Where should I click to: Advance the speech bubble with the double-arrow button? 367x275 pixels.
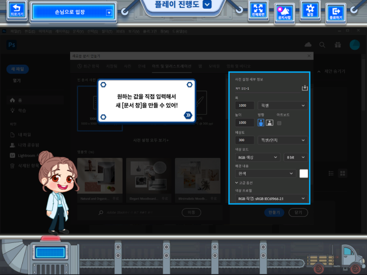coord(188,115)
